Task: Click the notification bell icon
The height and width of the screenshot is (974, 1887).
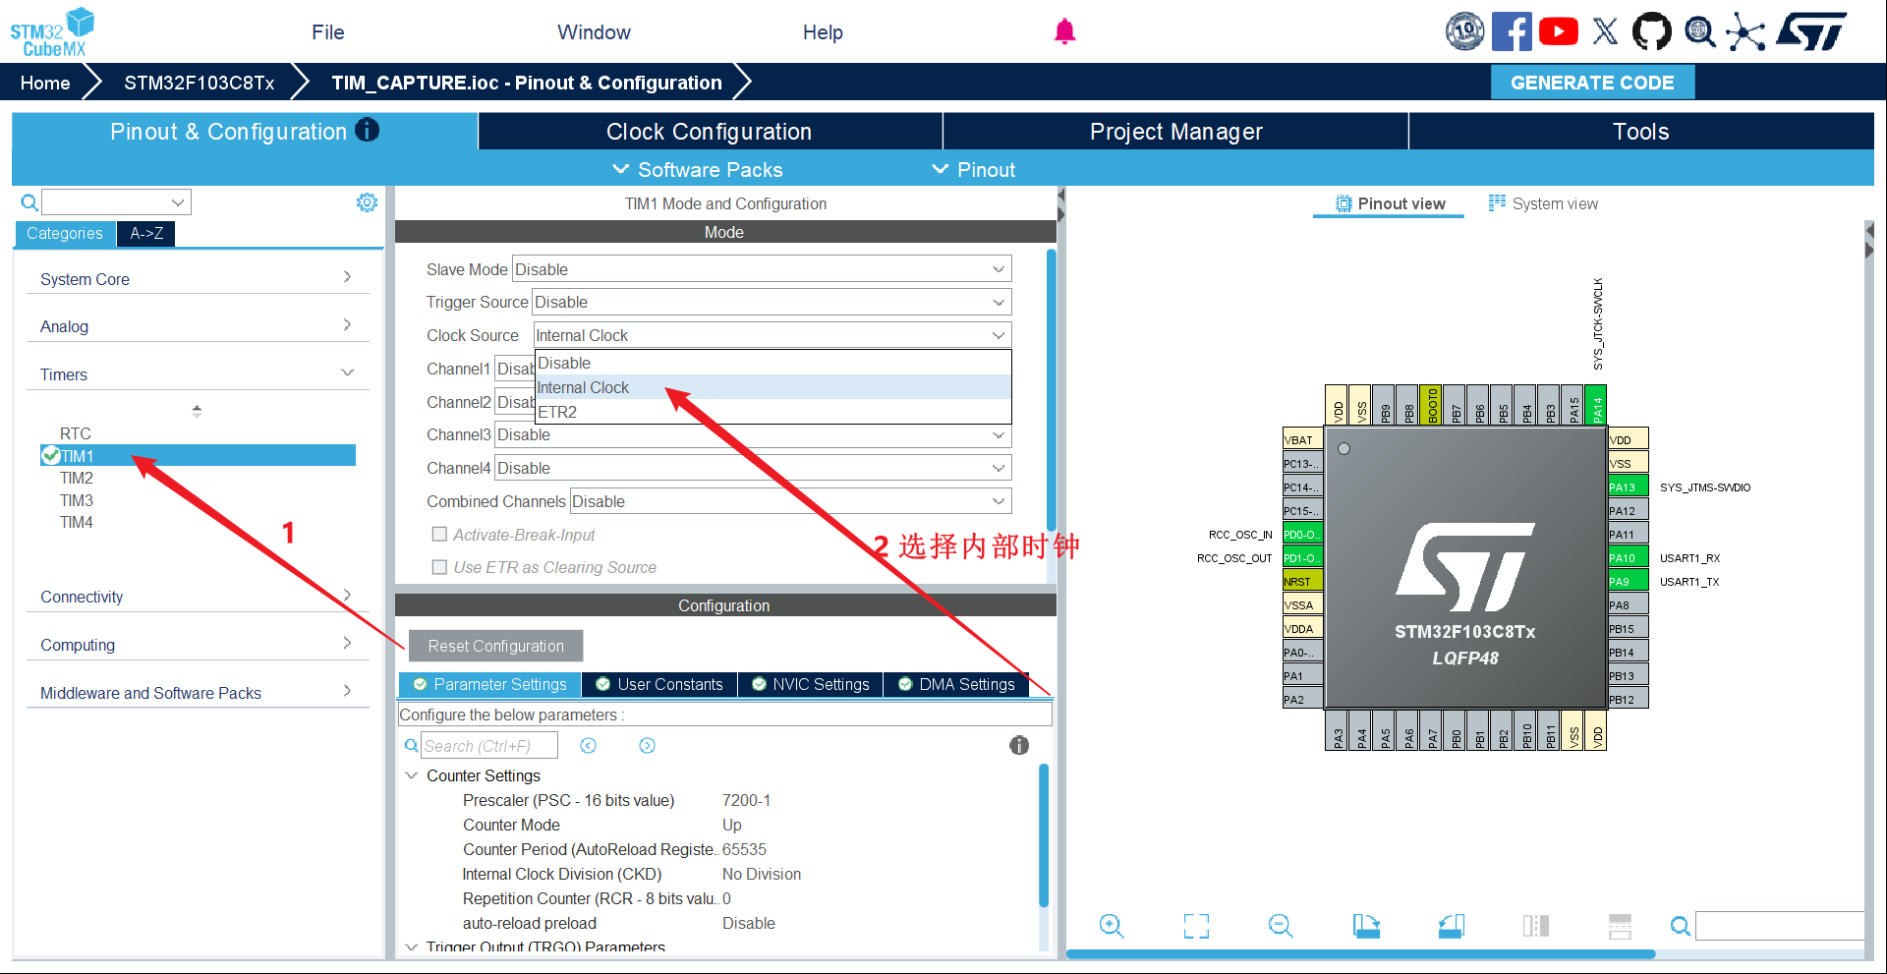Action: pyautogui.click(x=1064, y=31)
